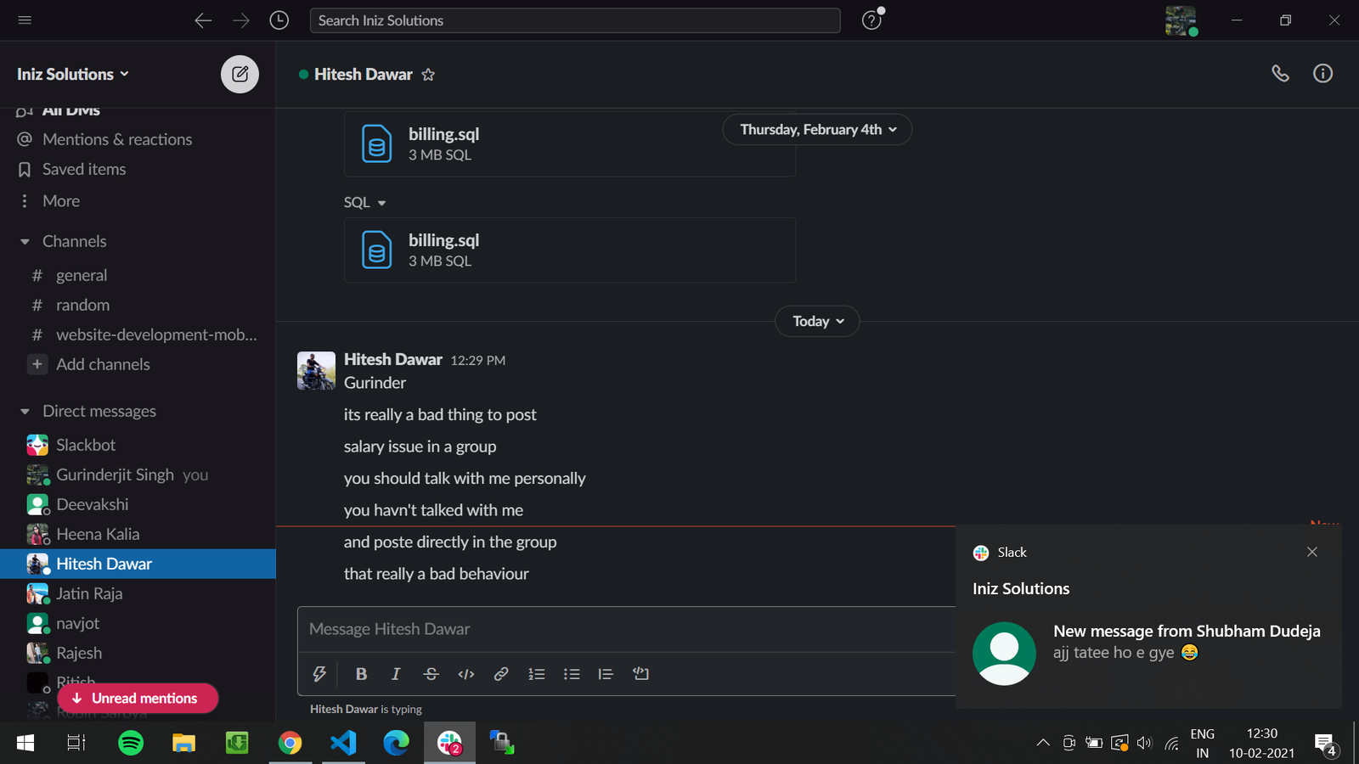1359x764 pixels.
Task: Open the Iniz Solutions workspace menu
Action: (73, 74)
